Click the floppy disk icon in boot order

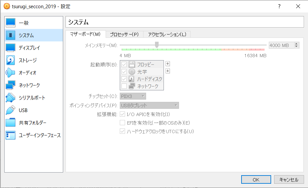(x=132, y=64)
